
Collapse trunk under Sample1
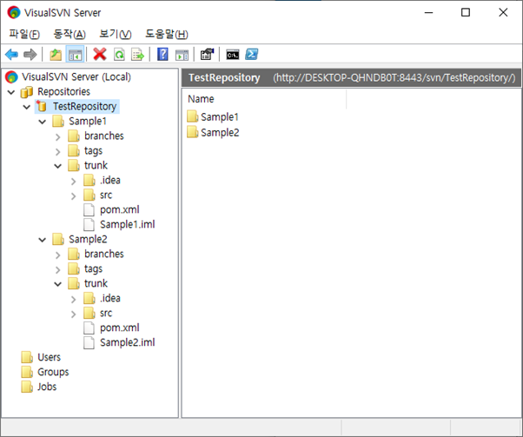58,166
